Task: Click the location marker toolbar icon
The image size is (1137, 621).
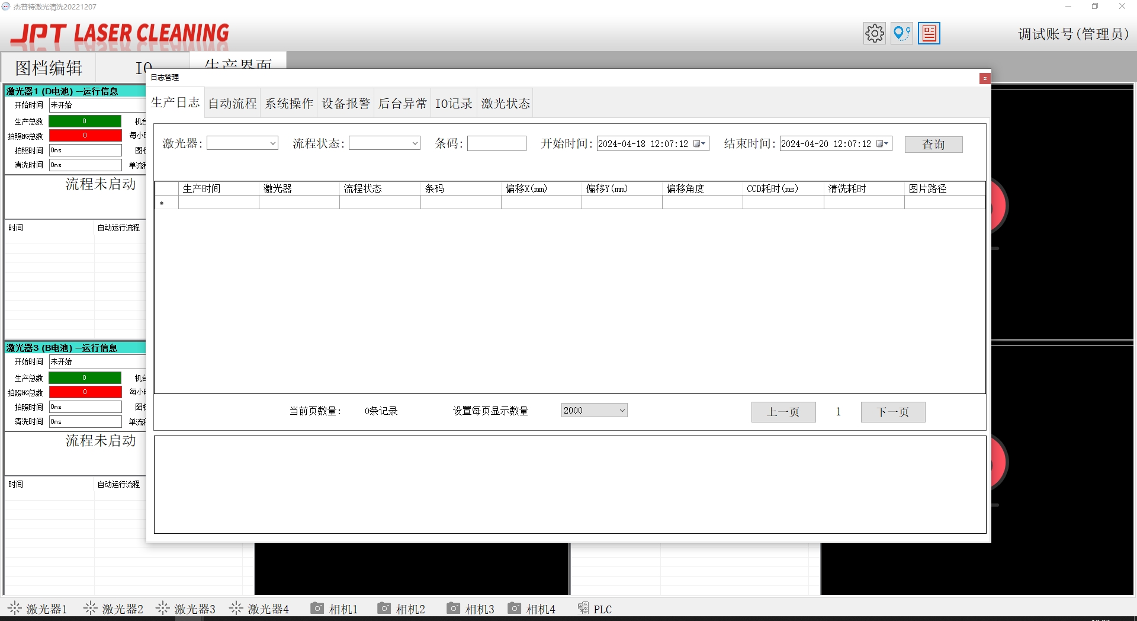Action: click(901, 33)
